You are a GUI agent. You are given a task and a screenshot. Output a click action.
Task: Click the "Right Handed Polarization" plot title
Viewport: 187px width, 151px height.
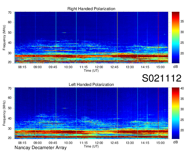pos(91,9)
